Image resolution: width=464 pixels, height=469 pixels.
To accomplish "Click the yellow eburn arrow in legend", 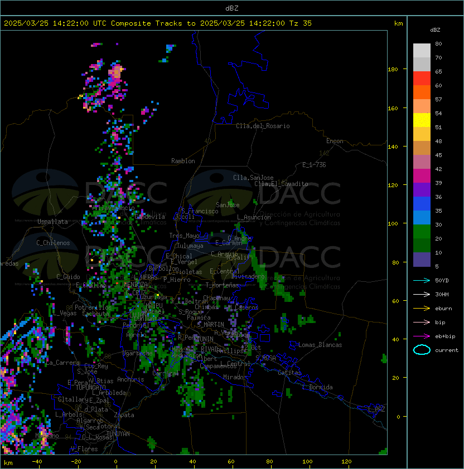I will (422, 309).
